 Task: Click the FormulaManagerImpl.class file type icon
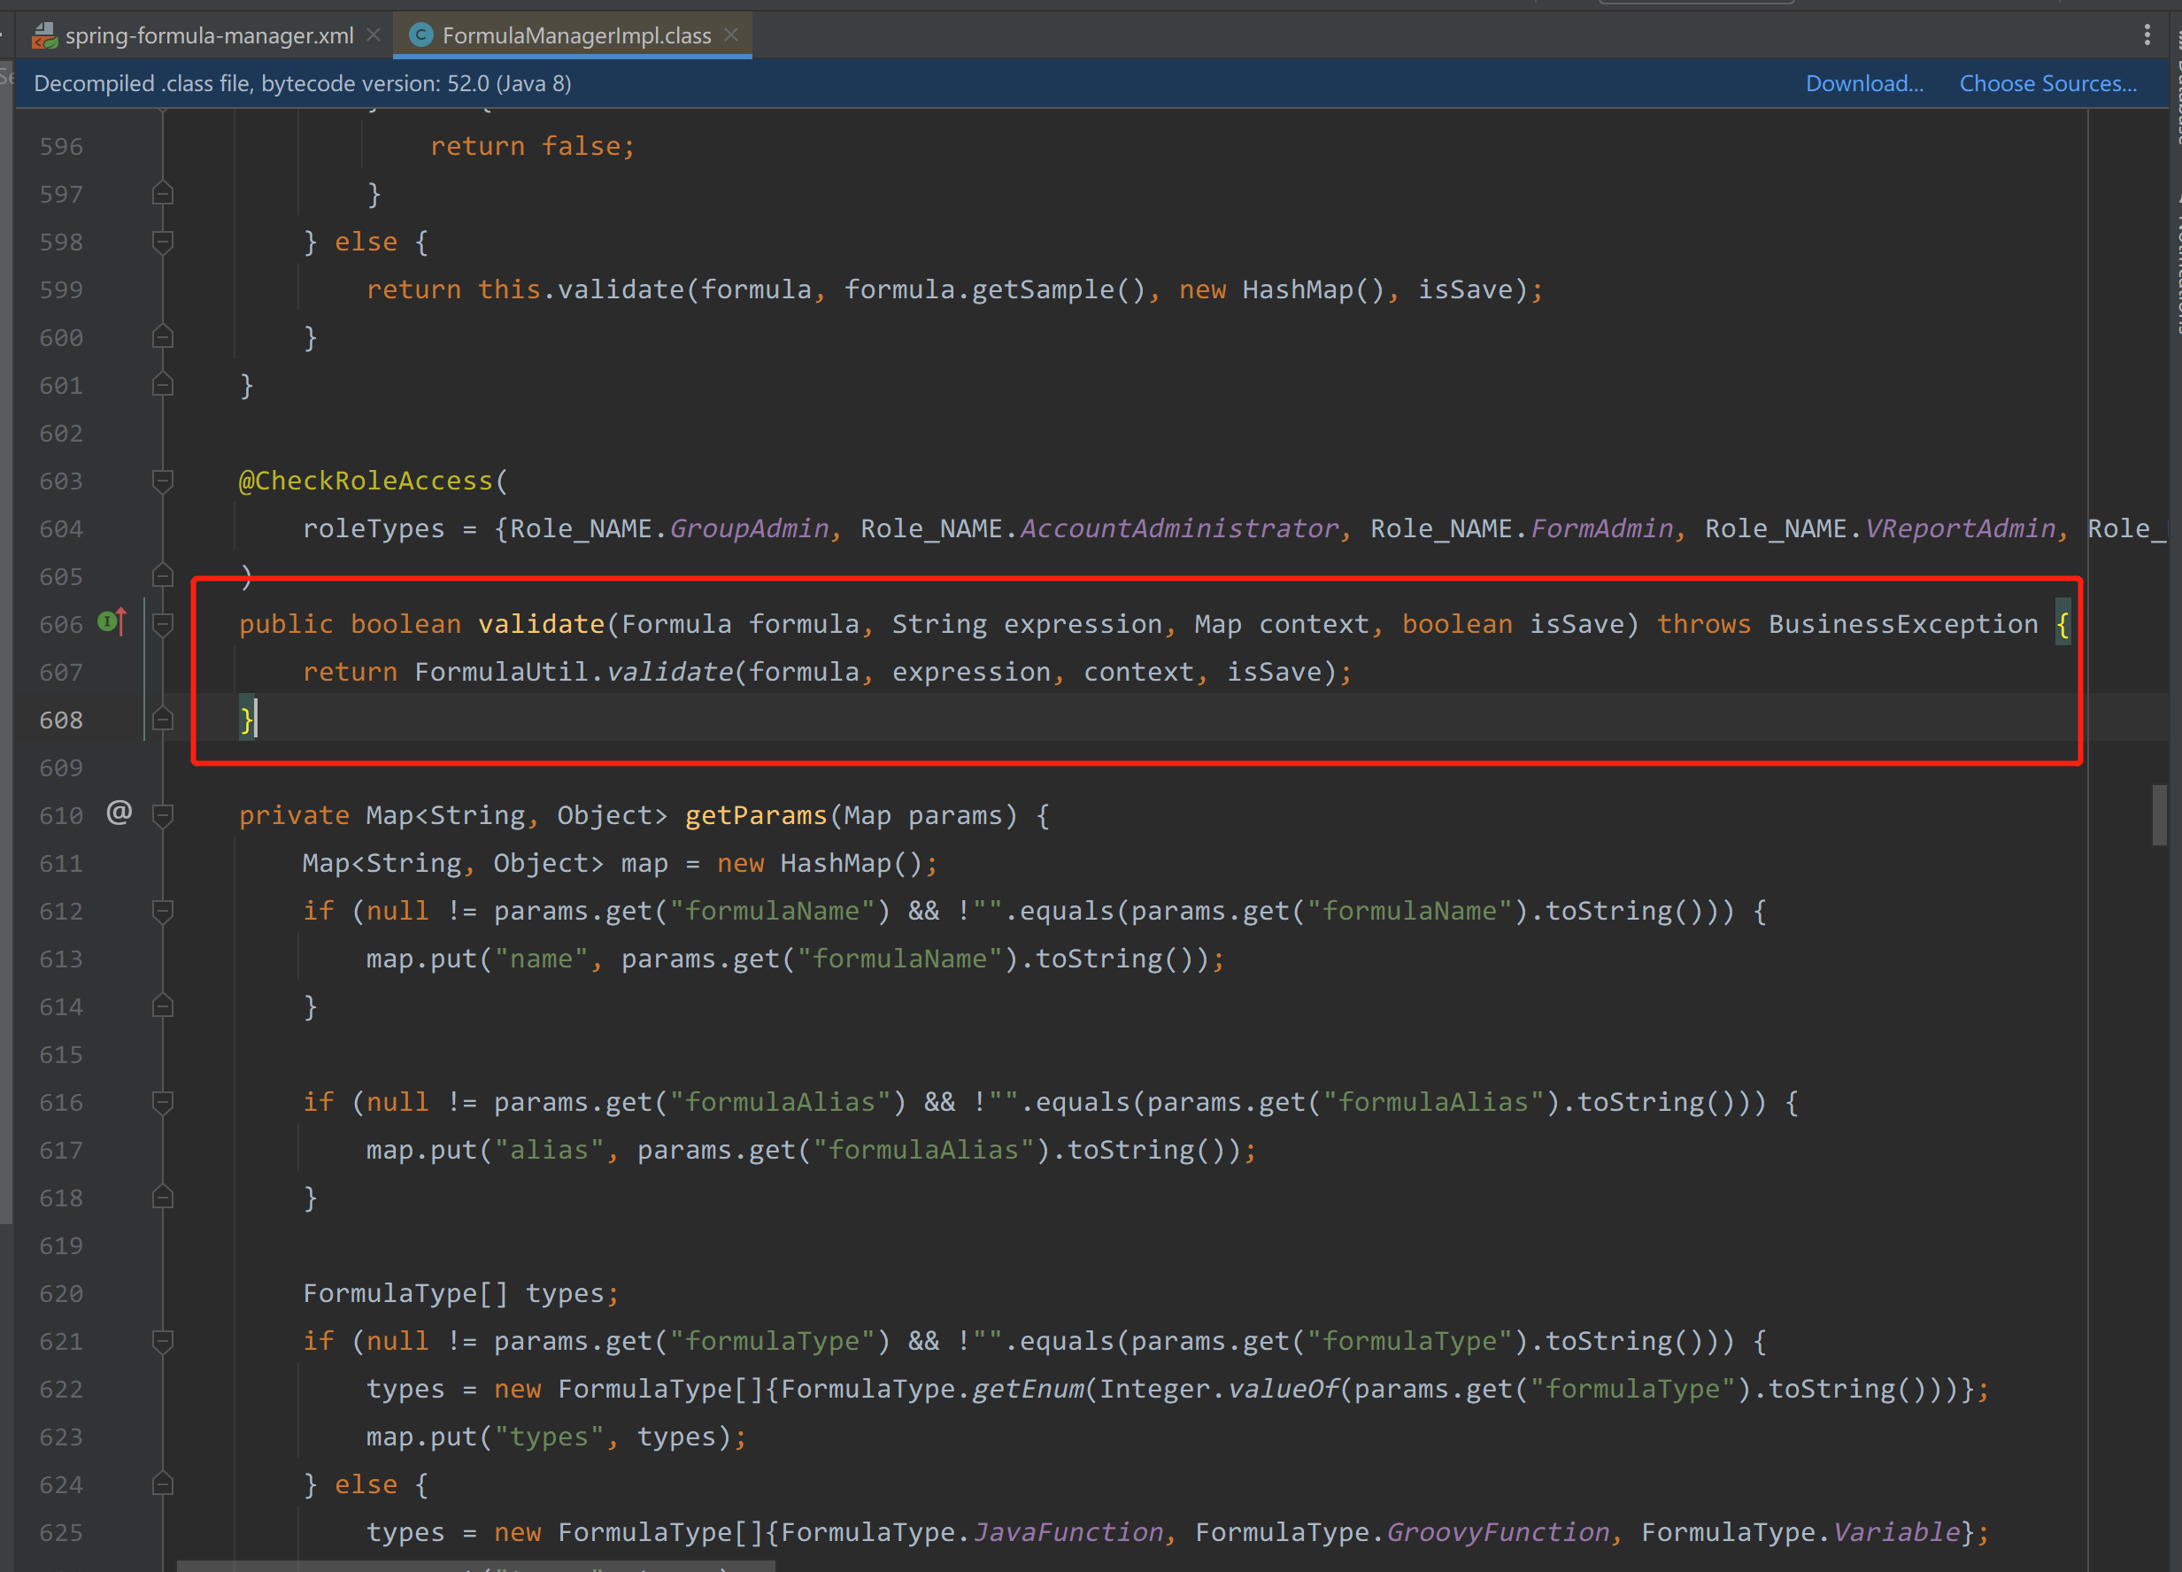point(420,35)
